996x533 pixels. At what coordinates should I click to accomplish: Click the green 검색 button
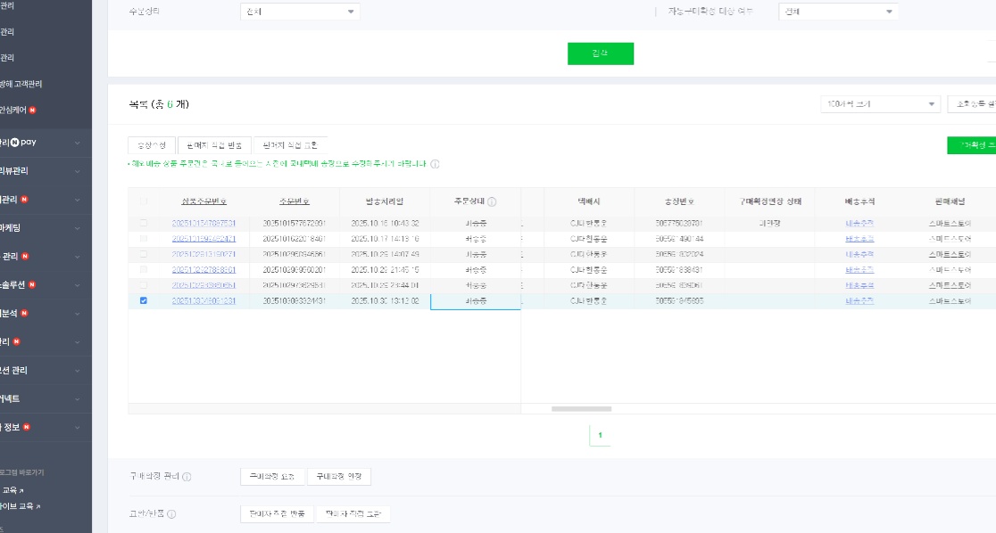pyautogui.click(x=601, y=53)
